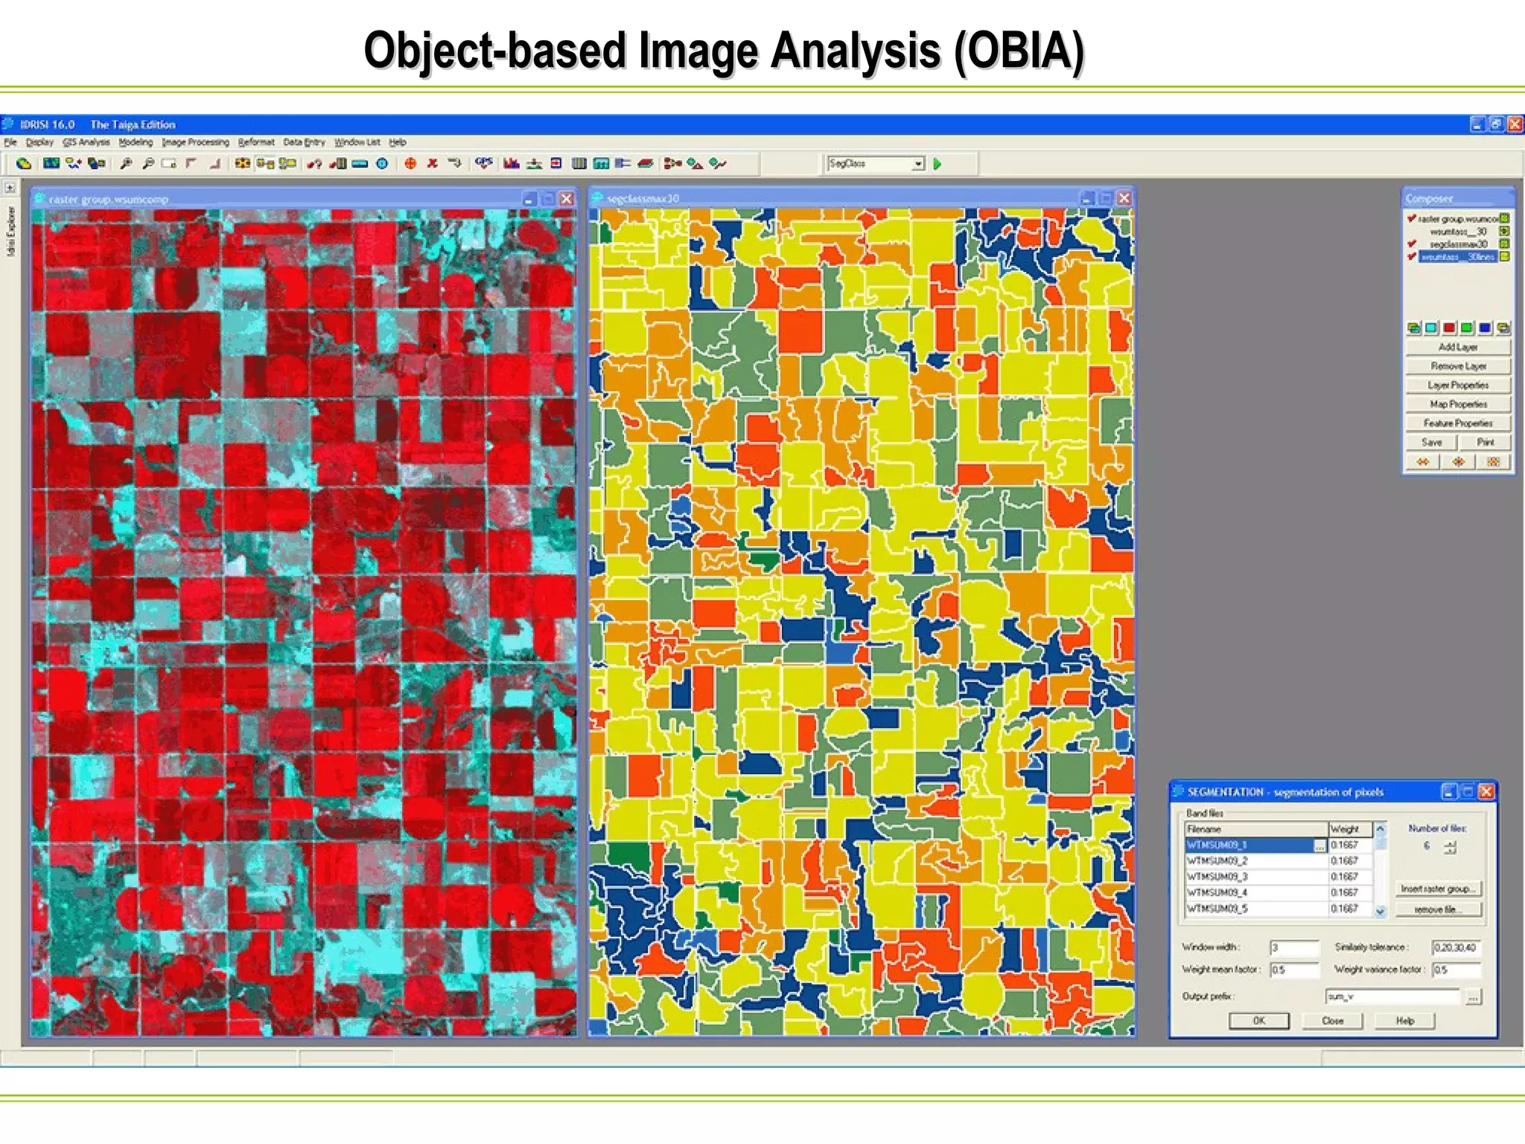Click the Similarity tolerance input field

tap(1456, 947)
